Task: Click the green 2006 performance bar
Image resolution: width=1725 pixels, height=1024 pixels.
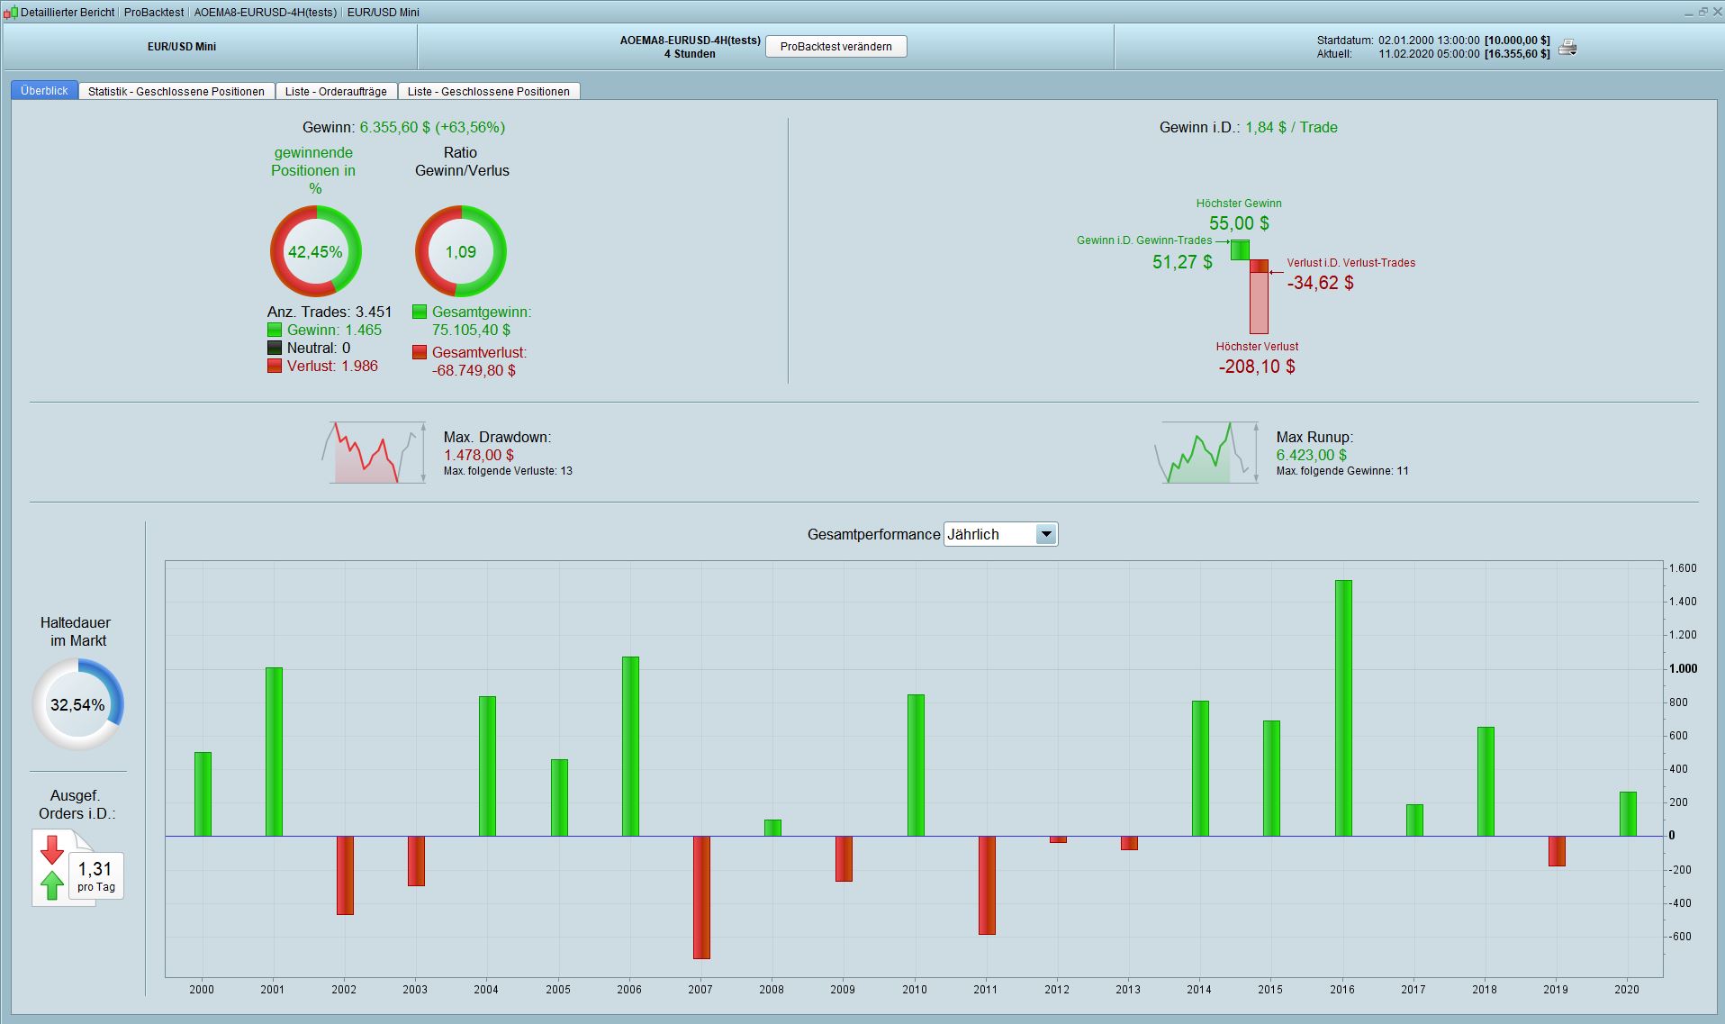Action: coord(630,747)
